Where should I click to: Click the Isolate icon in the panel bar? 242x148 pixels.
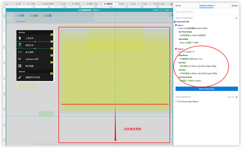160,10
